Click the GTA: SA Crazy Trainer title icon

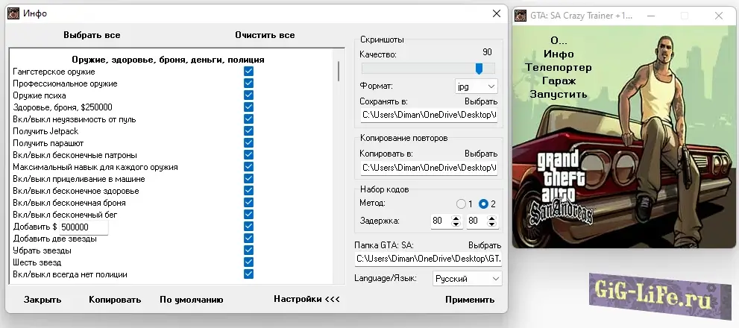521,16
